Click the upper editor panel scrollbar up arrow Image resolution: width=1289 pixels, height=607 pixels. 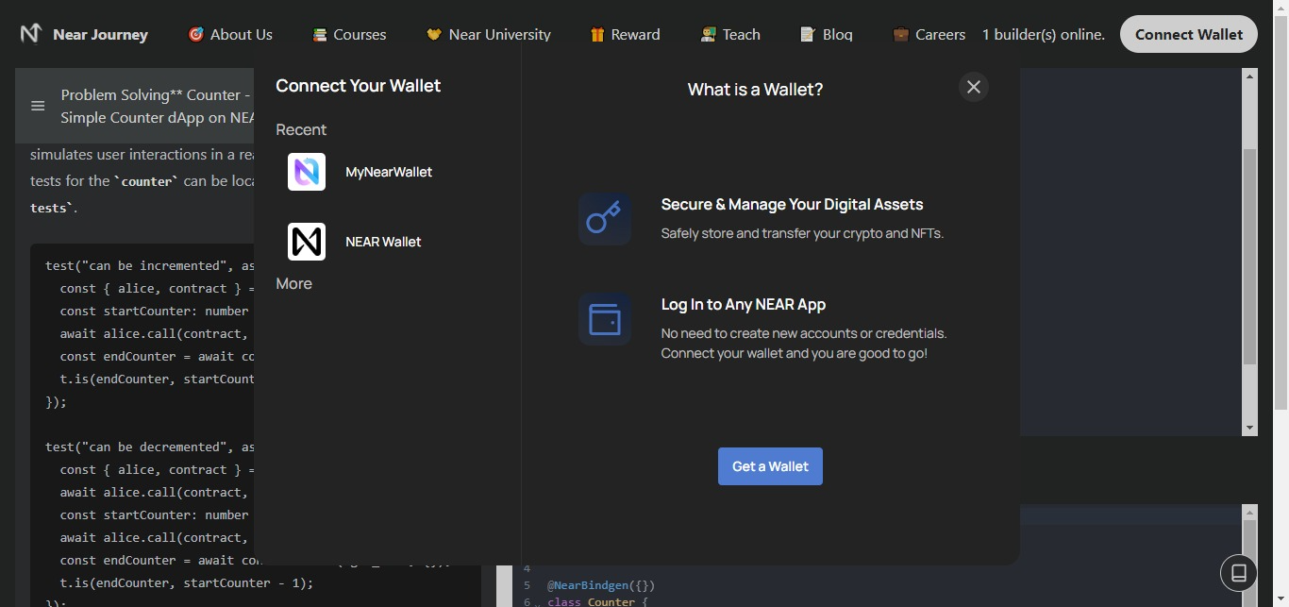click(1250, 76)
